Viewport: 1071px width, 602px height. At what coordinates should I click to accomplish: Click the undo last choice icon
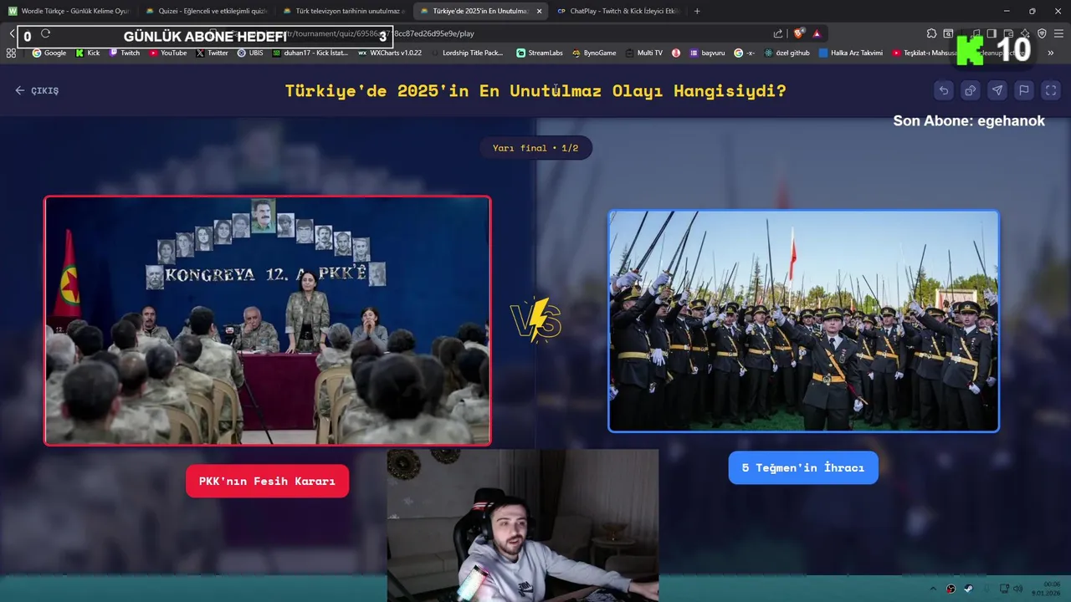944,90
